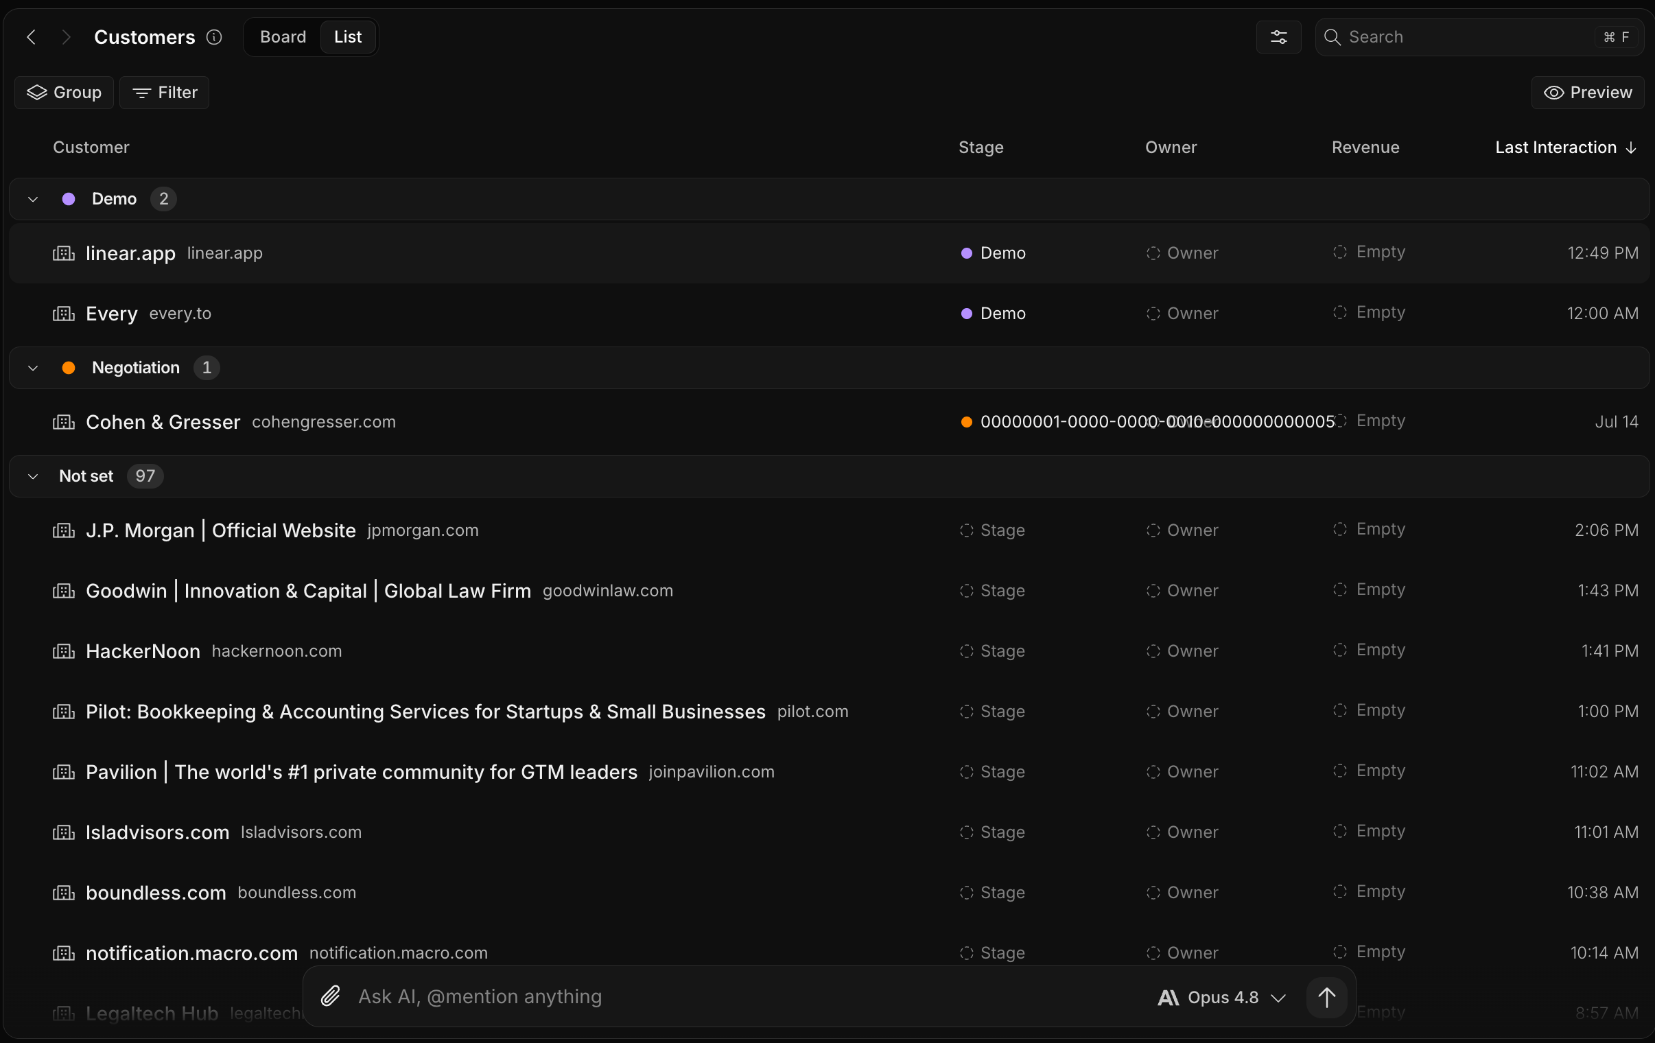Image resolution: width=1655 pixels, height=1043 pixels.
Task: Edit Empty revenue for boundless.com row
Action: (1369, 892)
